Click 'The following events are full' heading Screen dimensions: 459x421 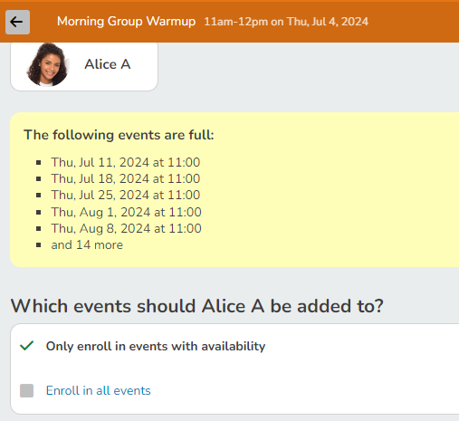click(119, 135)
